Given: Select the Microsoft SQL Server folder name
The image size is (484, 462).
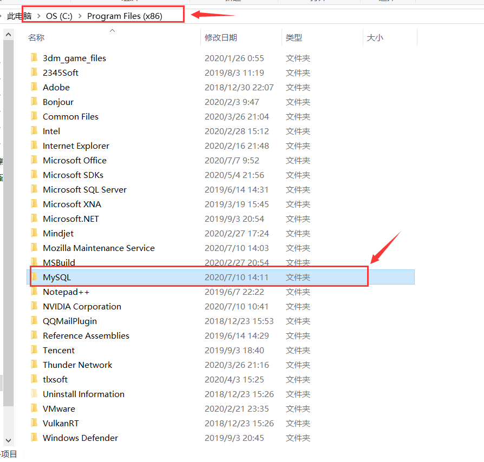Looking at the screenshot, I should pos(84,189).
